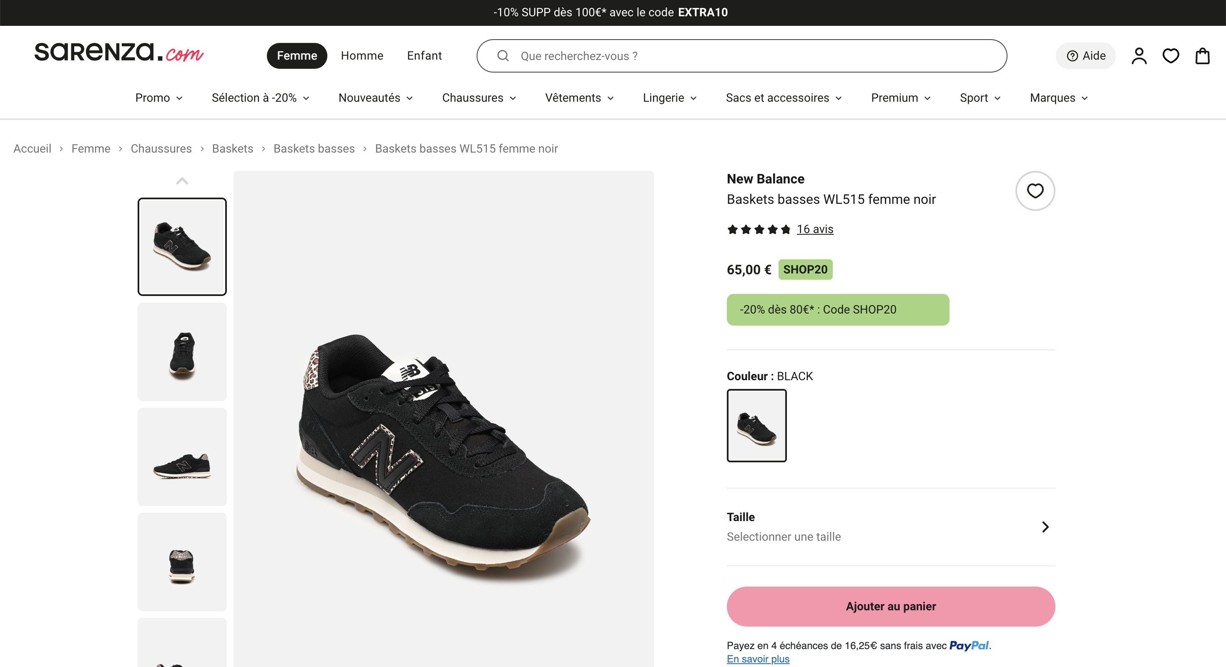This screenshot has height=667, width=1226.
Task: Expand the Marques menu dropdown
Action: point(1058,98)
